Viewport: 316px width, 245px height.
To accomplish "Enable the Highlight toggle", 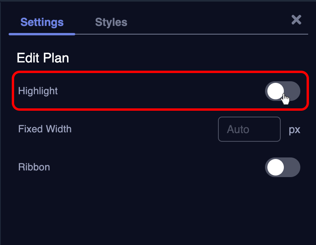I will (x=282, y=91).
